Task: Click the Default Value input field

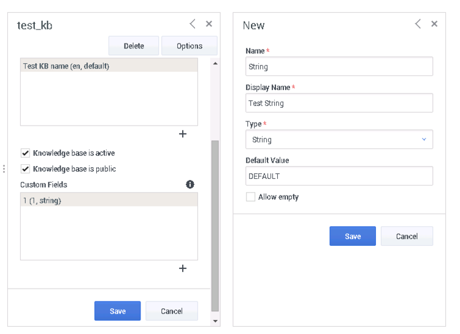Action: (x=339, y=176)
